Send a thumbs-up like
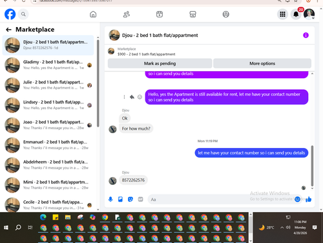This screenshot has width=323, height=243. pos(308,199)
